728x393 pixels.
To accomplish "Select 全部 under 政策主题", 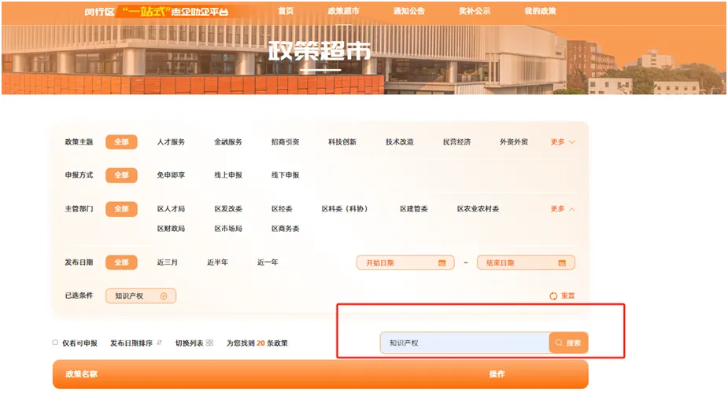I will [121, 141].
